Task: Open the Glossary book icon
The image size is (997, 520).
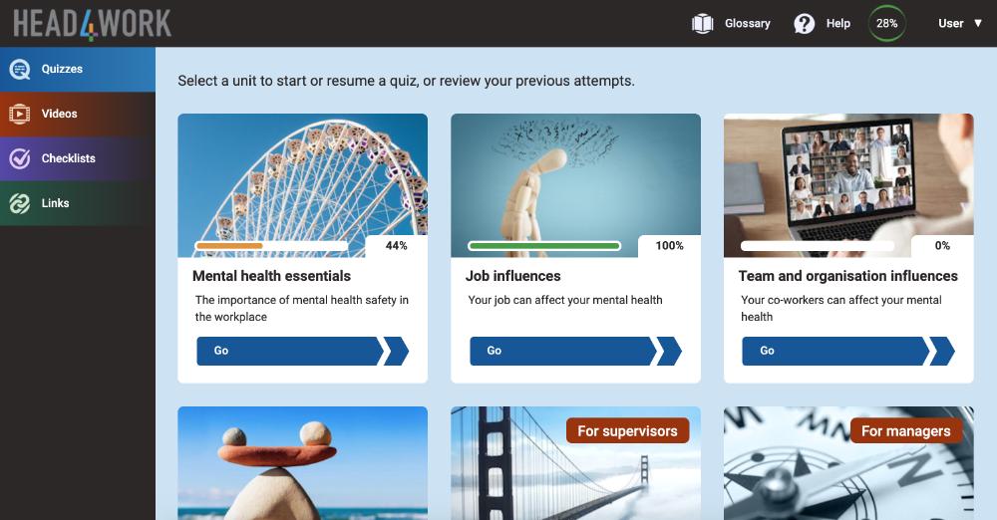Action: [x=703, y=24]
